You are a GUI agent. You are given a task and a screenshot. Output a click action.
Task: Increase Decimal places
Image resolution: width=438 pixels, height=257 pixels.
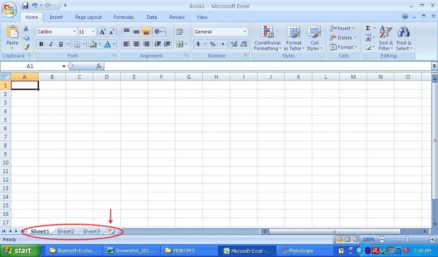[x=234, y=44]
